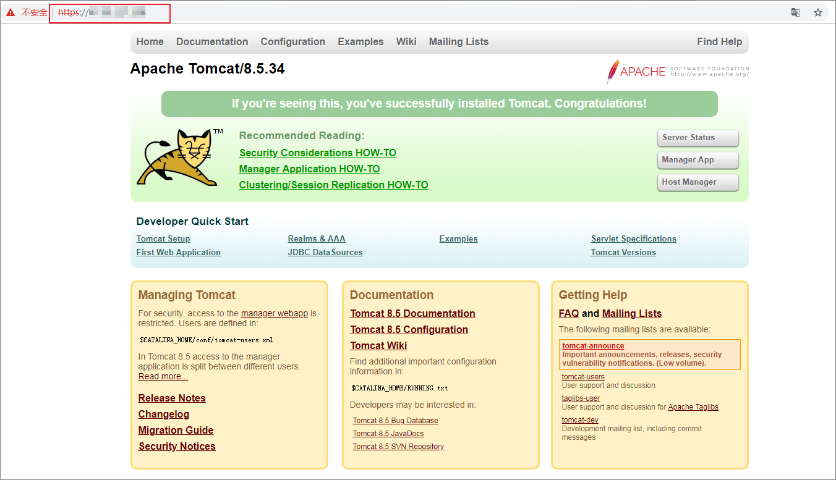
Task: Open the tomcat-announce mailing list link
Action: pyautogui.click(x=594, y=346)
